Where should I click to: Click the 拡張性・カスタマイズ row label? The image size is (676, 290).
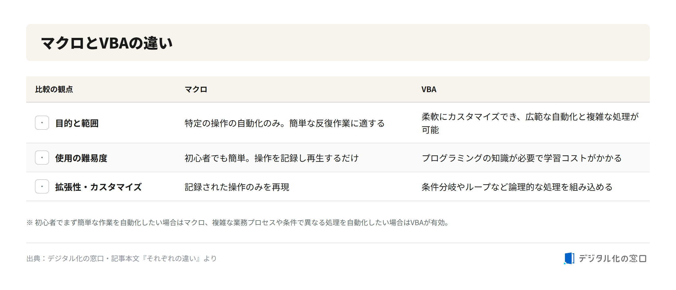pyautogui.click(x=98, y=187)
